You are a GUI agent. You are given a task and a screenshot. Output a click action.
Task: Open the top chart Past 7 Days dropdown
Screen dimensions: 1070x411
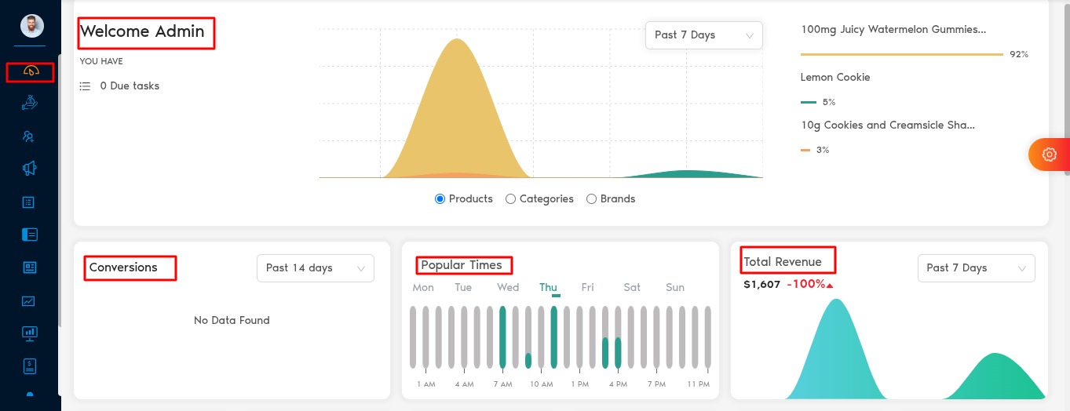[x=703, y=35]
